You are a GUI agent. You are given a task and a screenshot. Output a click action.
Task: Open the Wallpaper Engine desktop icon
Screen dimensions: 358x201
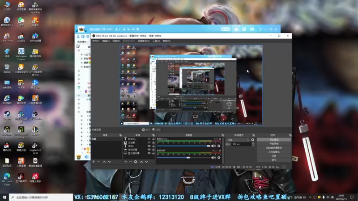21,54
